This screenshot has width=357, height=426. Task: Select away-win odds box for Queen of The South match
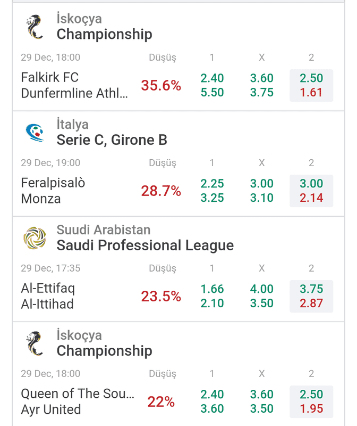coord(311,402)
